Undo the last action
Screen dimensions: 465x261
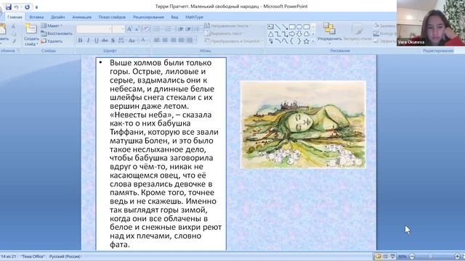(x=16, y=7)
